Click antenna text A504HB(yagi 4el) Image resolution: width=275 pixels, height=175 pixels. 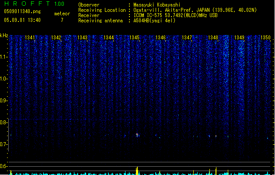tap(154, 21)
